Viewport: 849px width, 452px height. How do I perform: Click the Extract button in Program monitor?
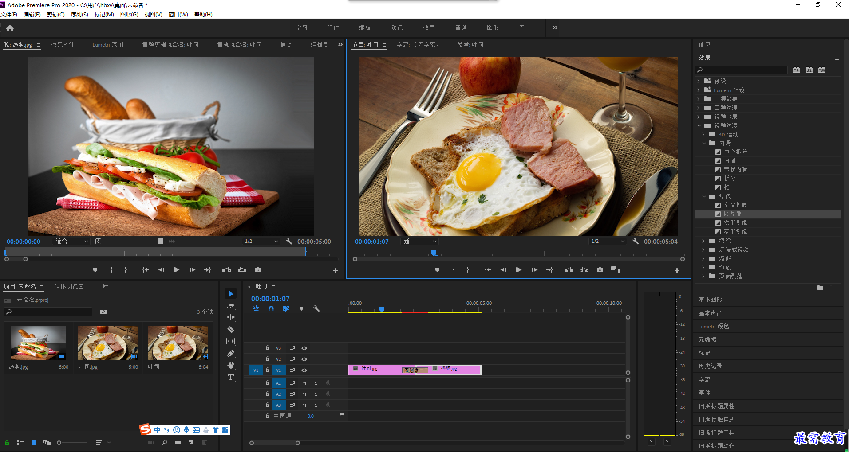[x=584, y=270]
